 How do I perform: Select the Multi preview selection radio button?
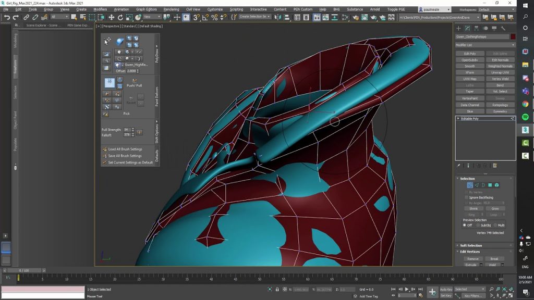[x=496, y=224]
